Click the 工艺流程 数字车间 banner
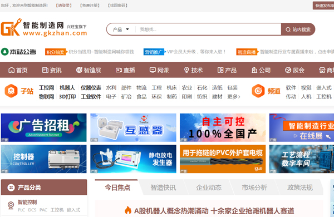The image size is (334, 217). pyautogui.click(x=302, y=159)
